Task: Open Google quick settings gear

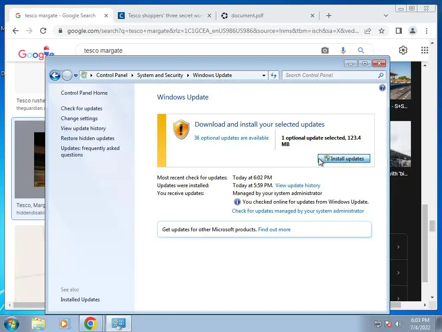Action: point(403,50)
